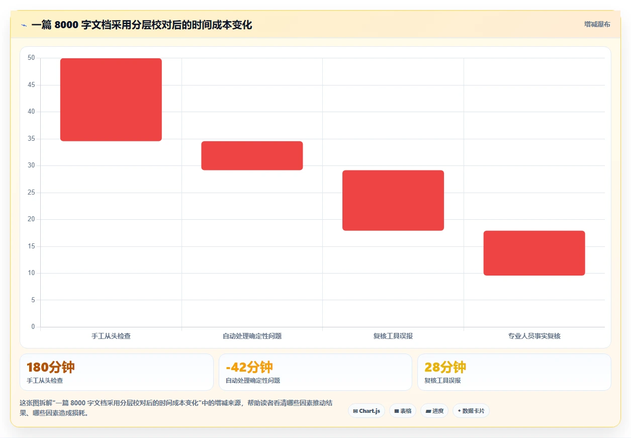Viewport: 631px width, 438px height.
Task: Click the 复核工具误报 x-axis label
Action: point(393,336)
